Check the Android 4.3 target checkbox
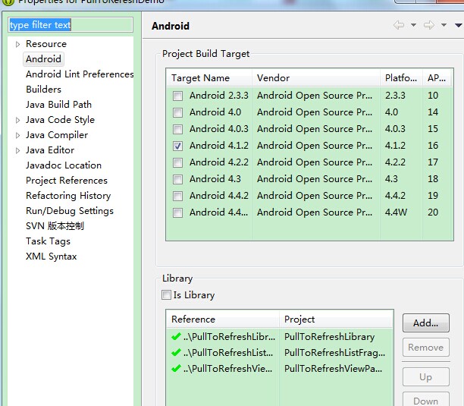464x406 pixels. [178, 179]
